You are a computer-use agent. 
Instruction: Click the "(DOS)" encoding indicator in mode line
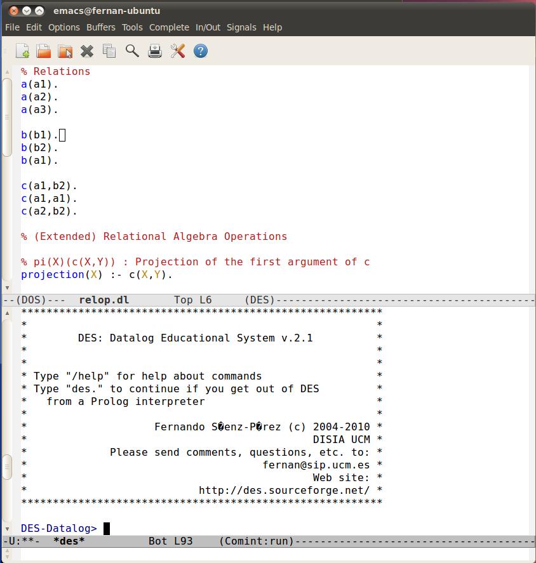click(31, 300)
